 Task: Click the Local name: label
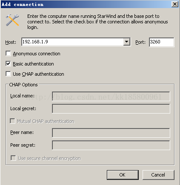22,96
